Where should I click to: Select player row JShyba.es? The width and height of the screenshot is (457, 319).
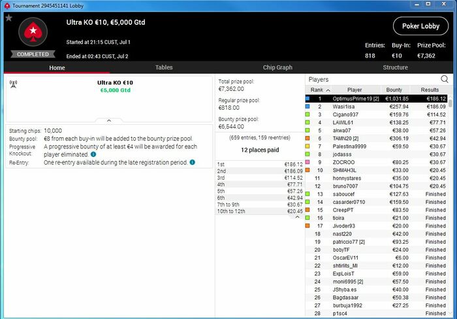click(376, 290)
